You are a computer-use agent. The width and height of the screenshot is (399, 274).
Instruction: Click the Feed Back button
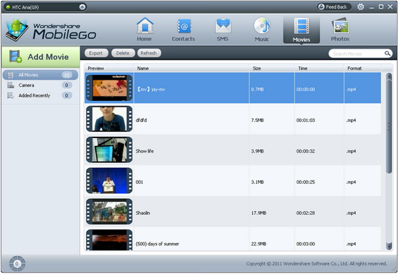tap(334, 7)
